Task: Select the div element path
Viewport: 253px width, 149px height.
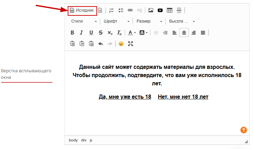Action: point(83,140)
